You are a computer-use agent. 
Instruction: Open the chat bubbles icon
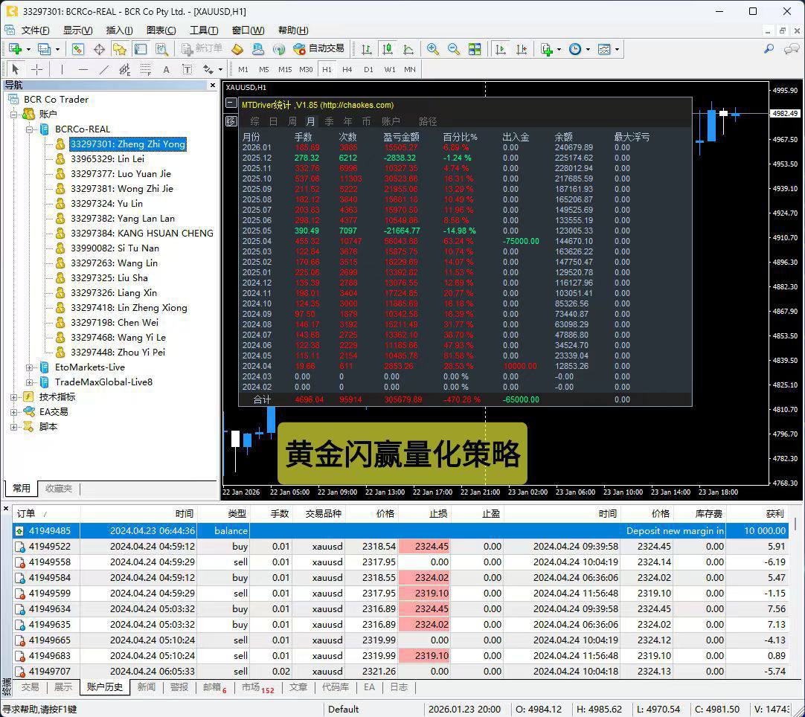[791, 49]
